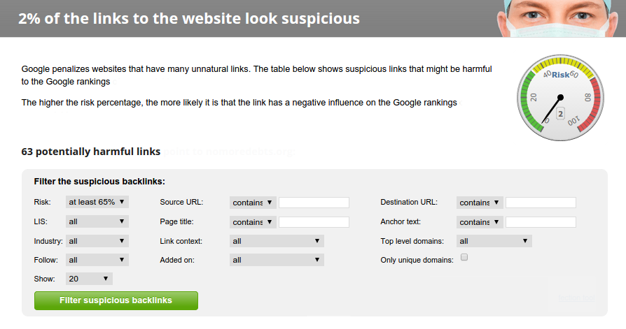The height and width of the screenshot is (329, 626).
Task: Open Page title contains operator dropdown
Action: pos(253,222)
